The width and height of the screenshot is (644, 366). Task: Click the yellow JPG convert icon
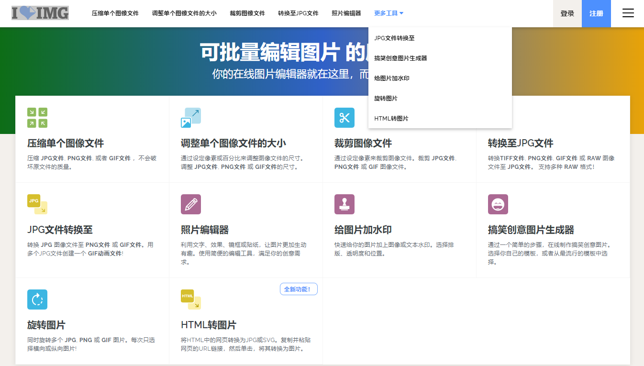tap(37, 204)
